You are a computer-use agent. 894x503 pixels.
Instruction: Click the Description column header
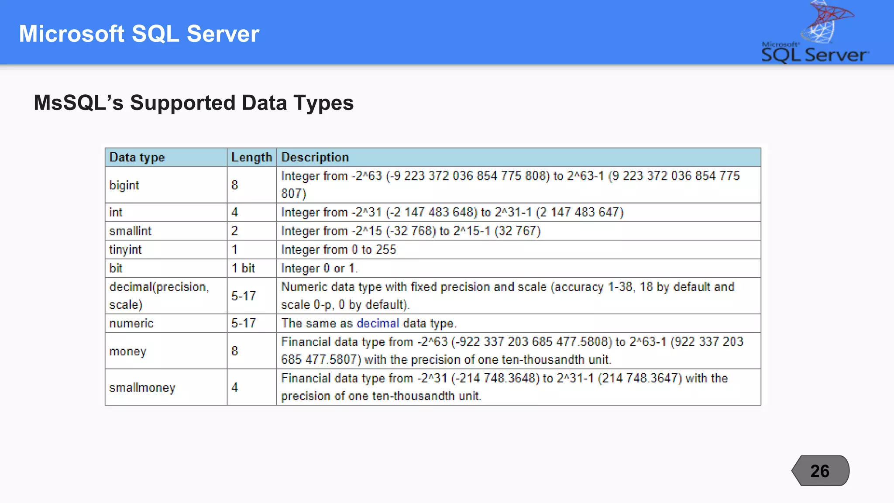pyautogui.click(x=315, y=157)
